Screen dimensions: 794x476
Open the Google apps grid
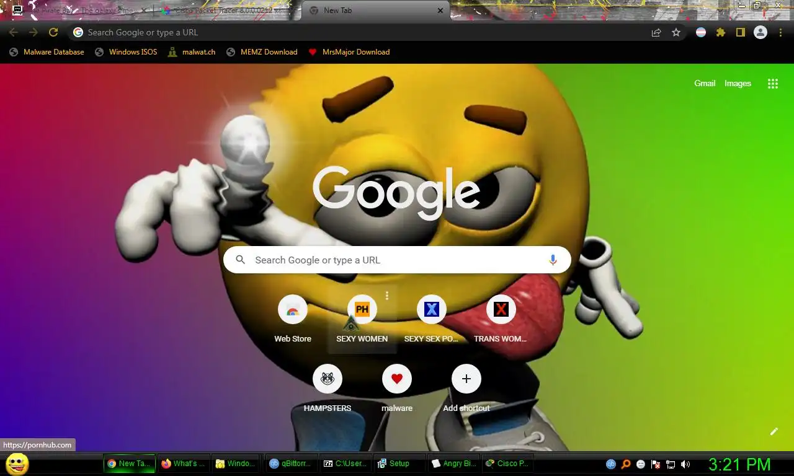point(773,84)
